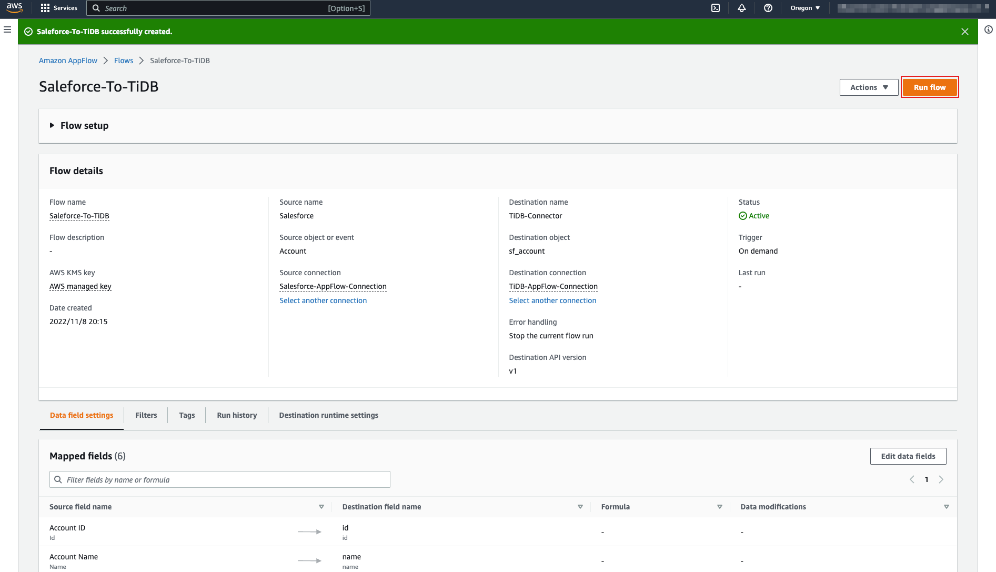Dismiss the green success banner

pyautogui.click(x=965, y=32)
